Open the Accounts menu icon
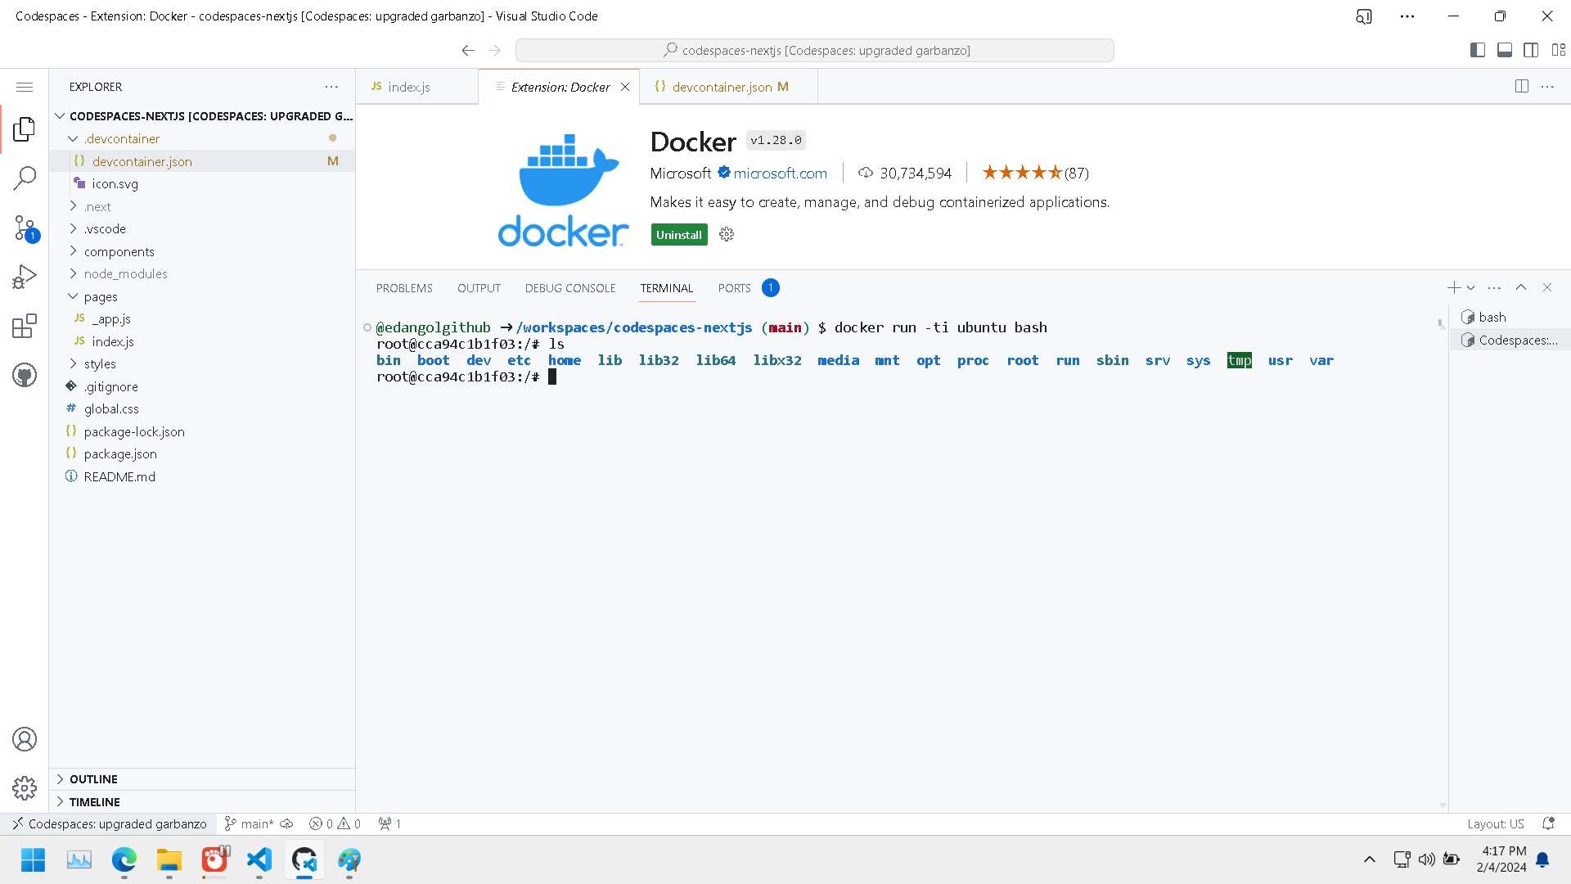 click(25, 740)
